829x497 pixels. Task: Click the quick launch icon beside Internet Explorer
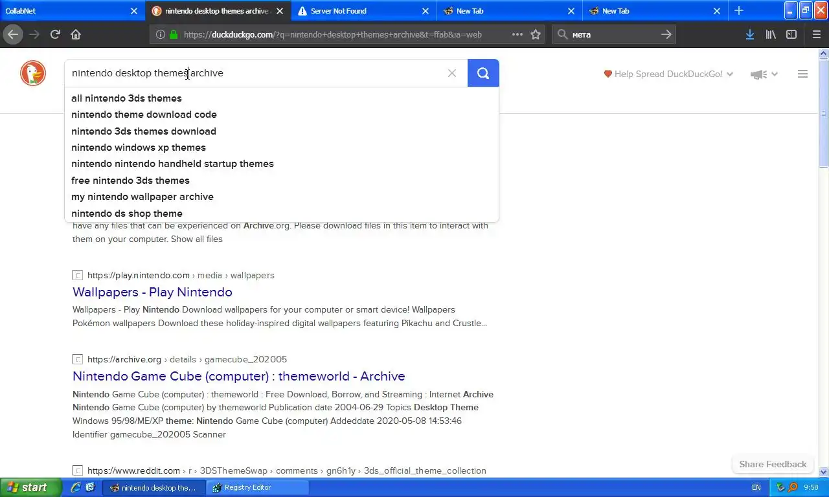tap(90, 487)
